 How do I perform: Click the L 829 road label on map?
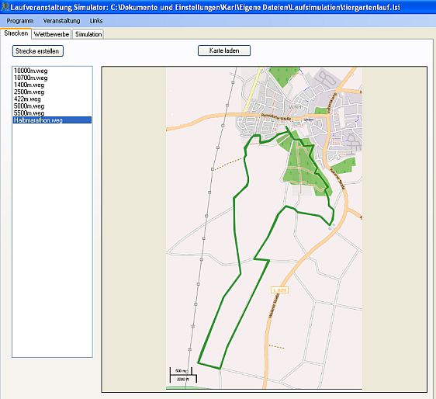coord(279,290)
